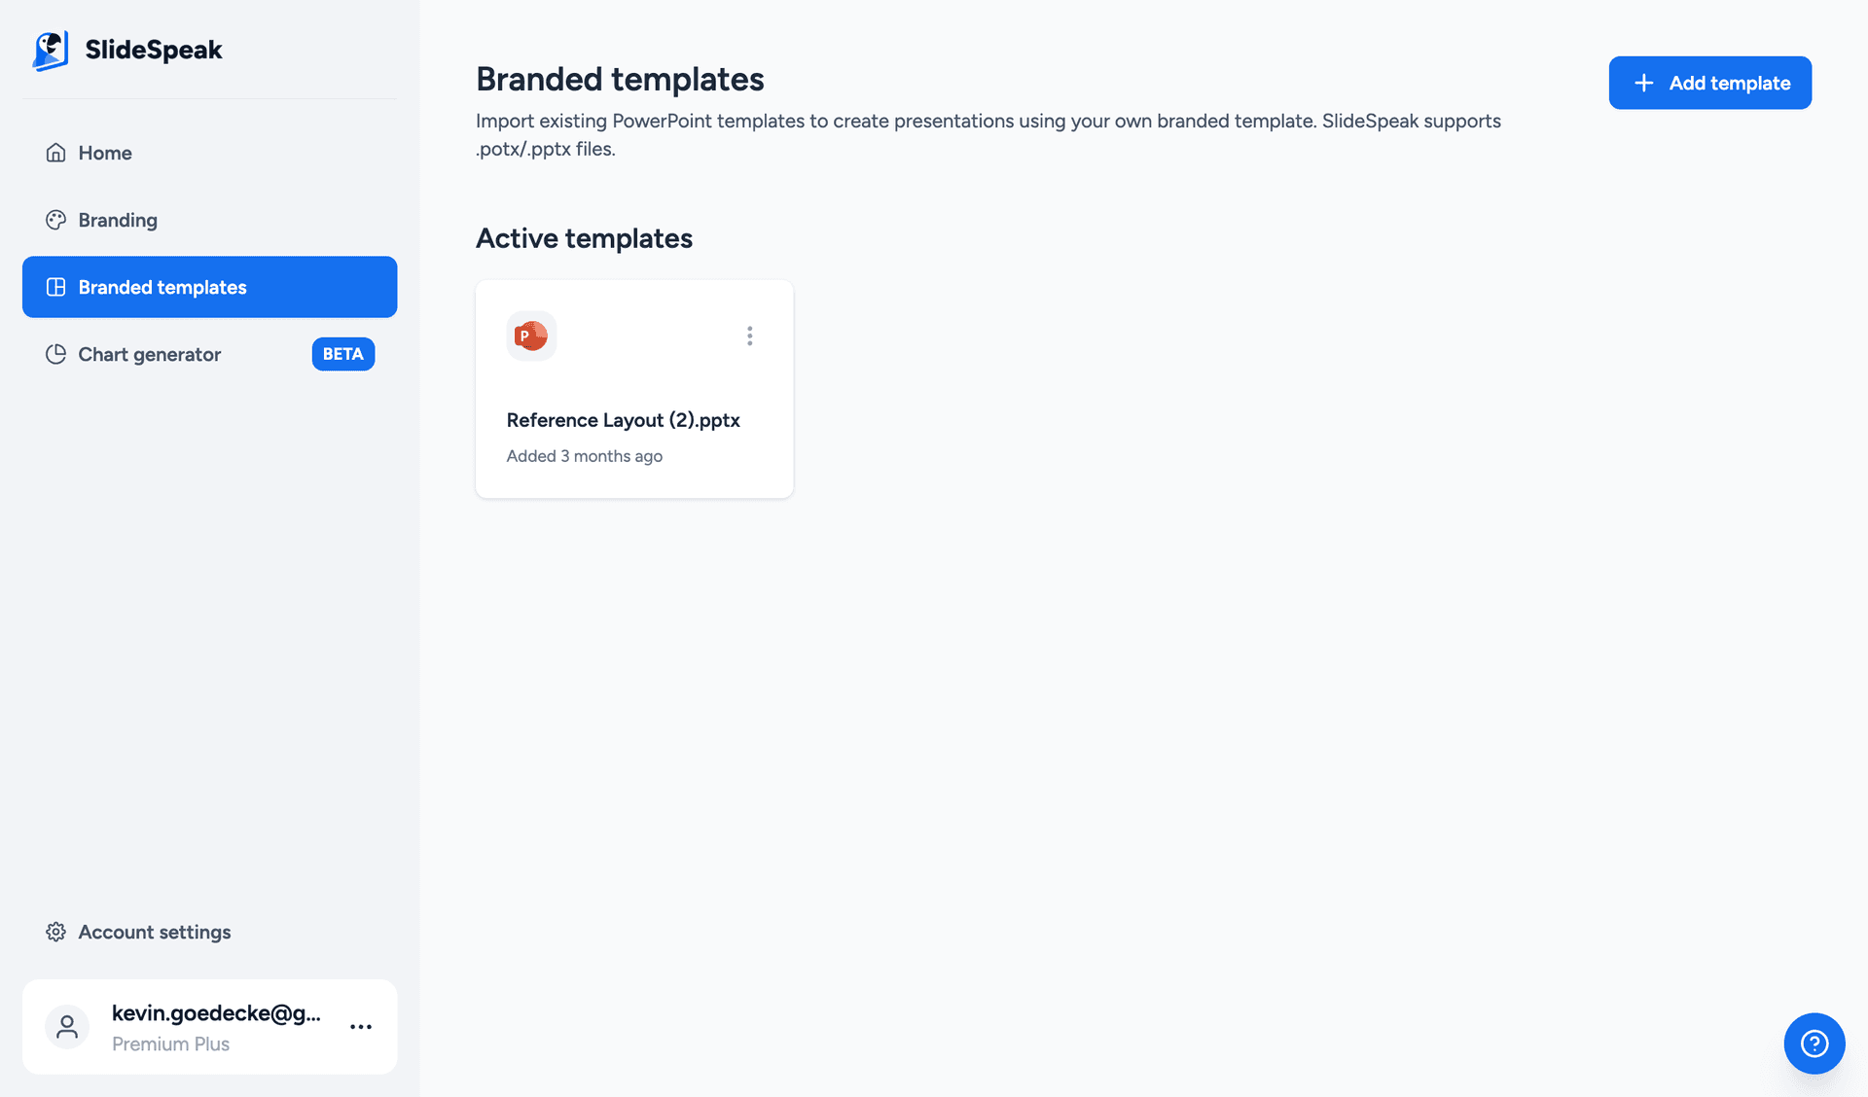Click the Branded templates grid icon

tap(56, 287)
